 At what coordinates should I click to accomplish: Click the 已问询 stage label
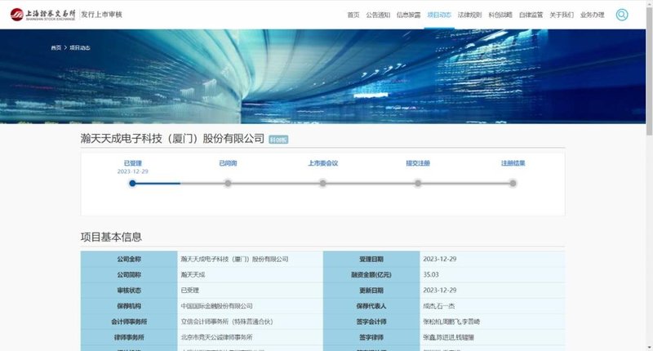pos(228,163)
